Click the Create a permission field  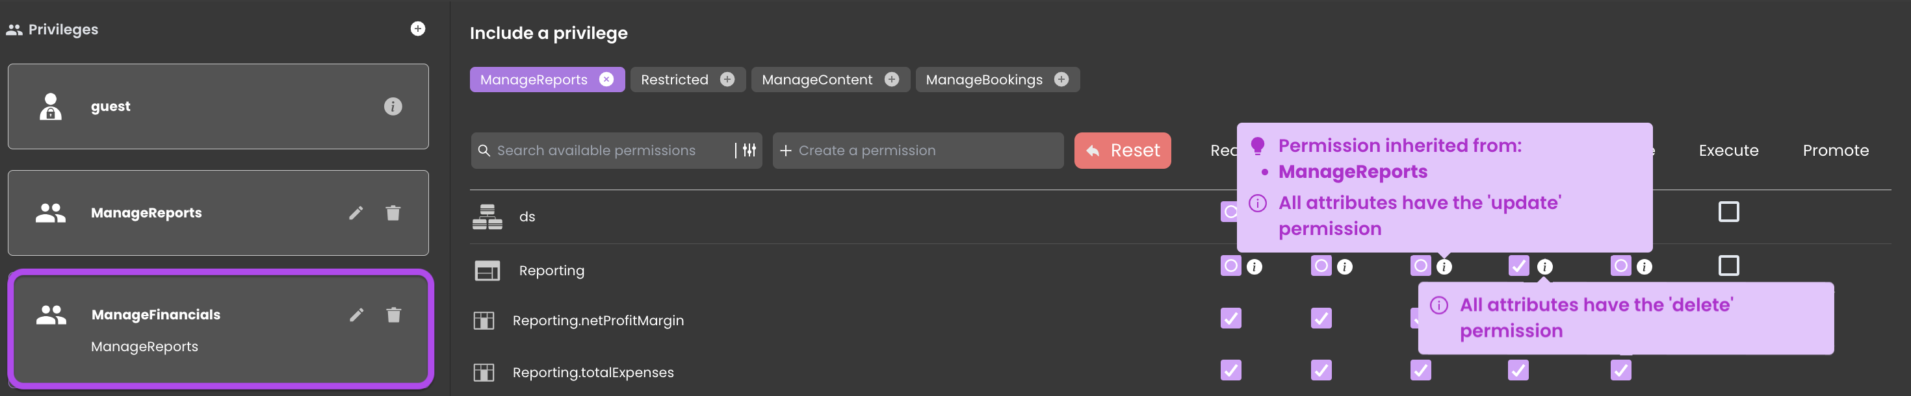(918, 151)
